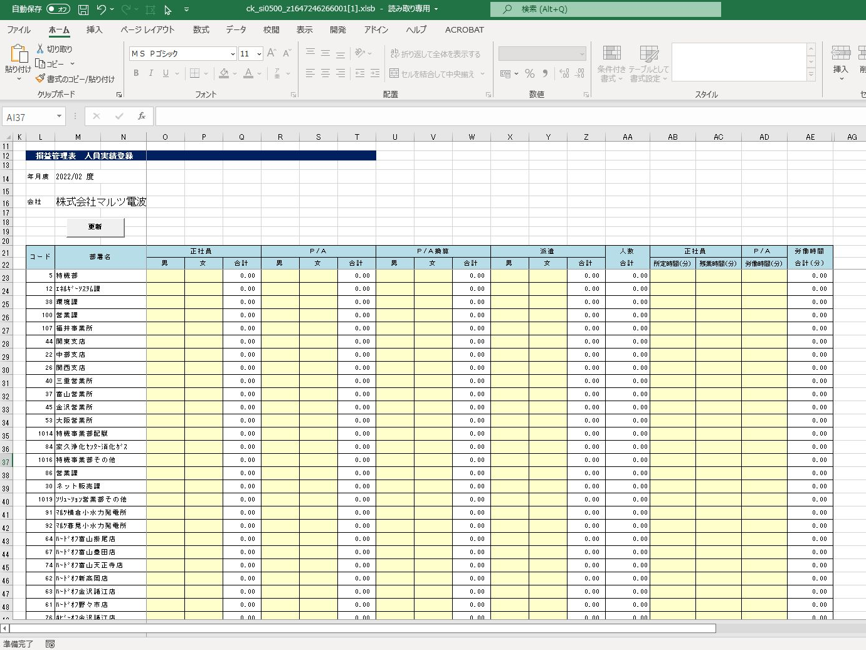The height and width of the screenshot is (650, 866).
Task: Open the Fill Color dropdown arrow
Action: point(235,74)
